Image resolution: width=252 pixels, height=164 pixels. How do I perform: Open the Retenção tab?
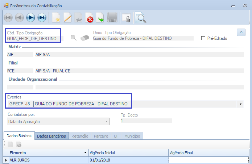80,136
